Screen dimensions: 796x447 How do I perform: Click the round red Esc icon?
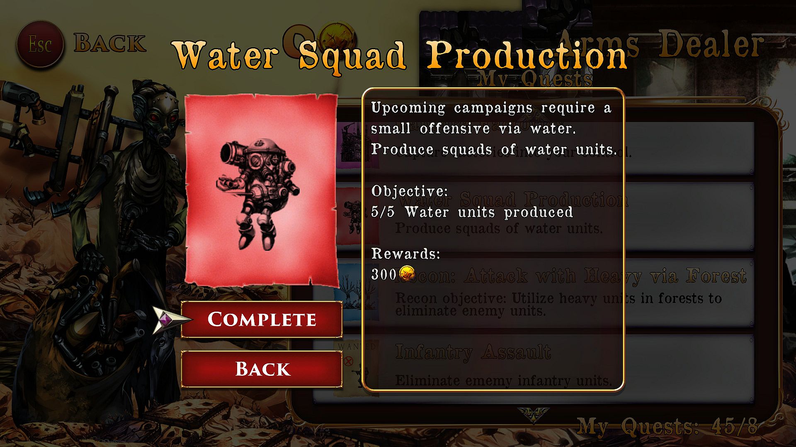coord(40,44)
